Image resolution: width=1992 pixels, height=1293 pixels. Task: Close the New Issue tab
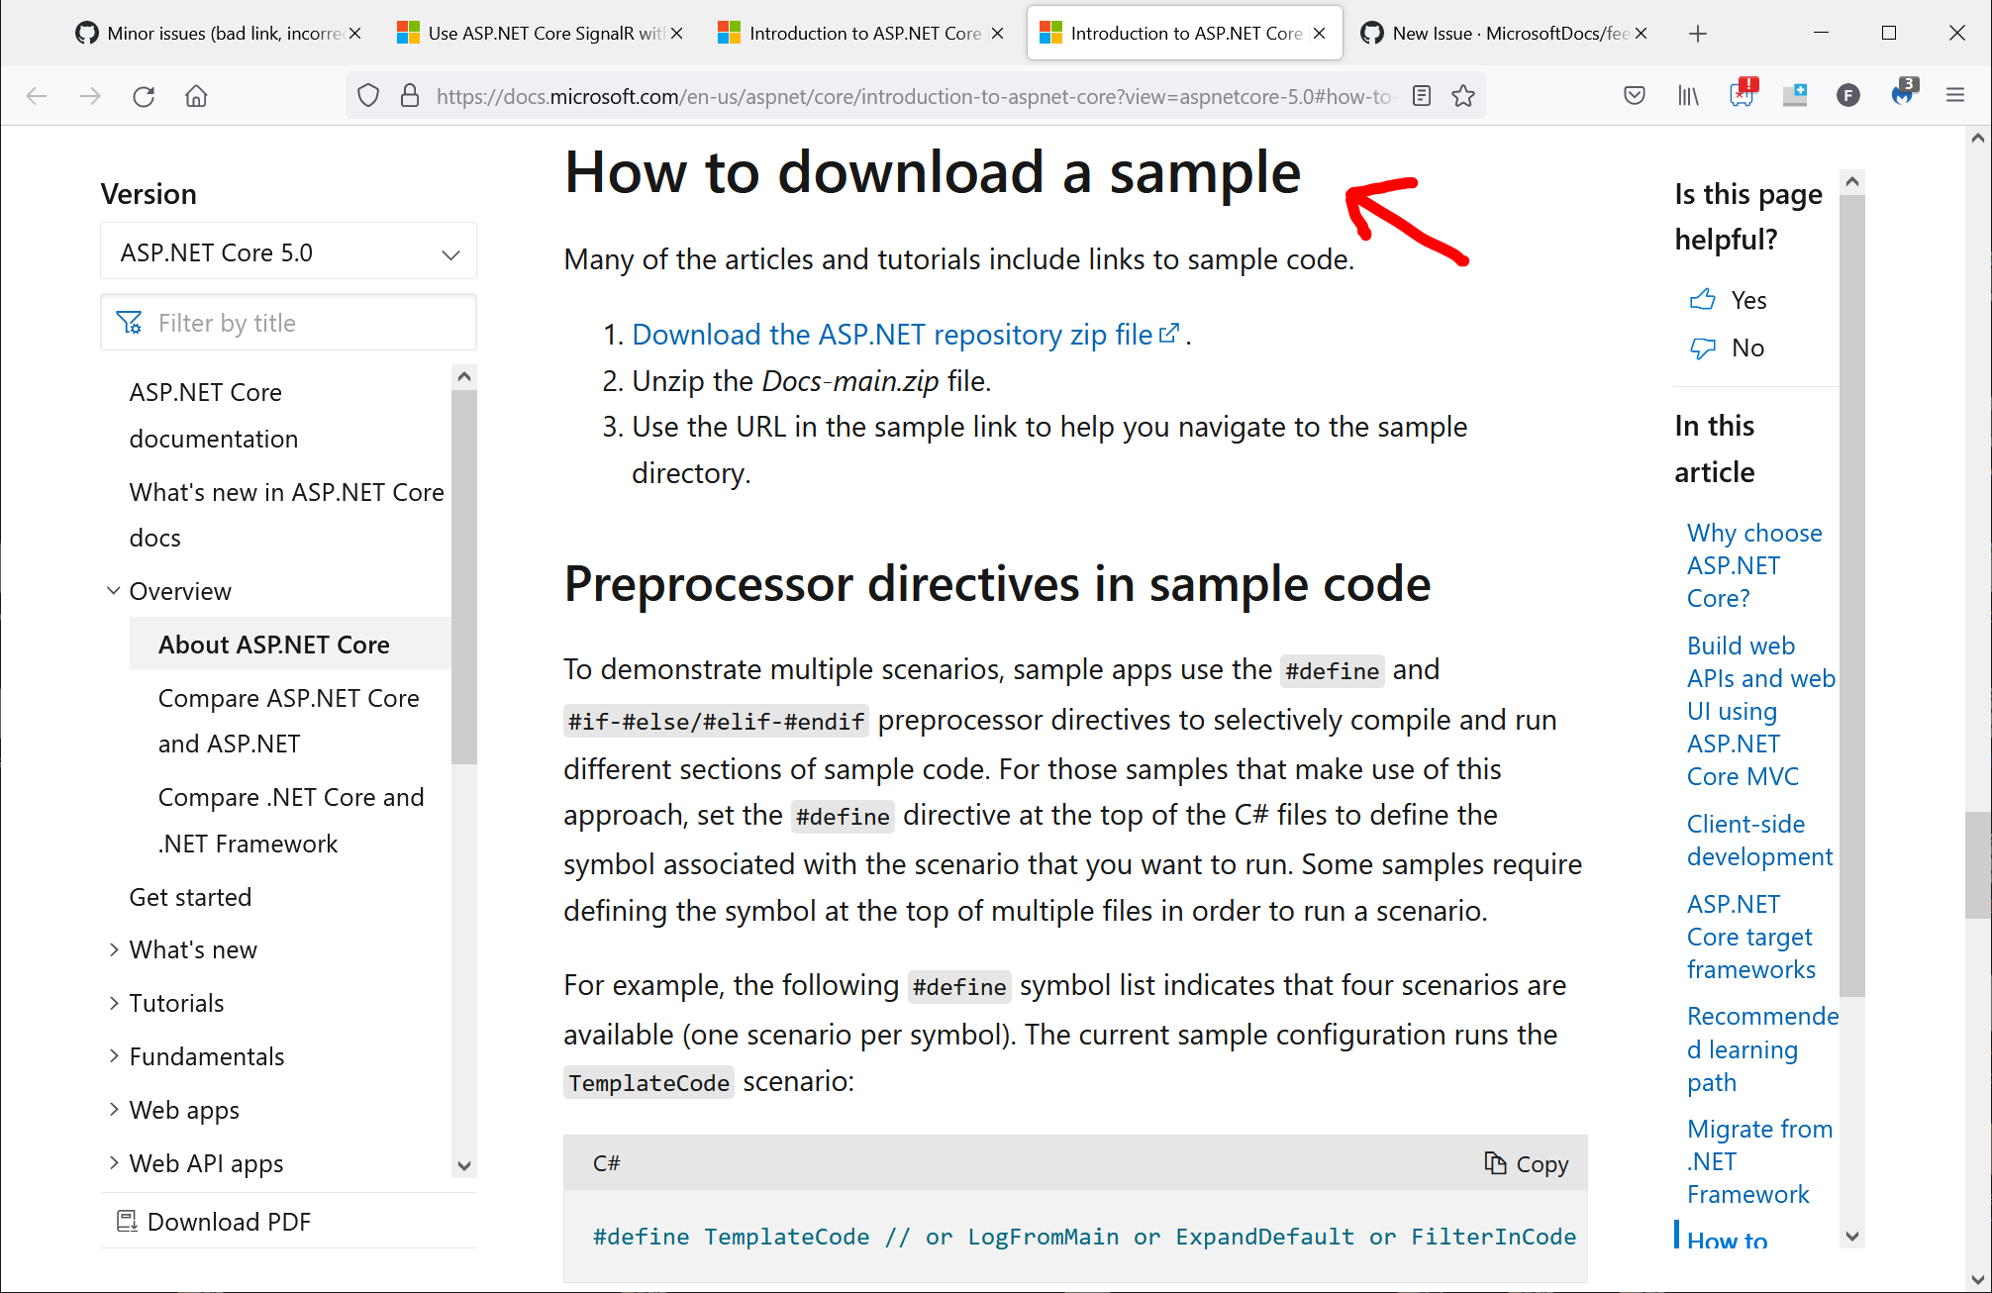[1641, 34]
